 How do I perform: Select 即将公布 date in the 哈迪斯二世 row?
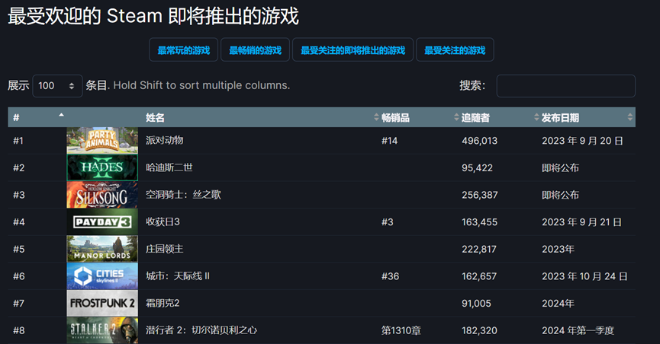point(560,168)
